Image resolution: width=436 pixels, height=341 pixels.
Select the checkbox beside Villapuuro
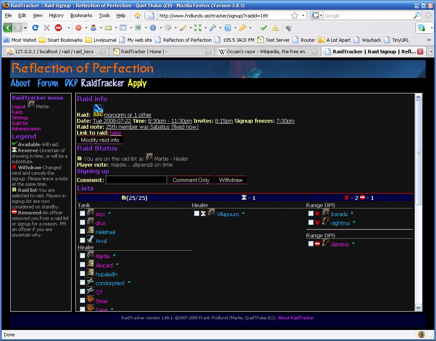196,214
